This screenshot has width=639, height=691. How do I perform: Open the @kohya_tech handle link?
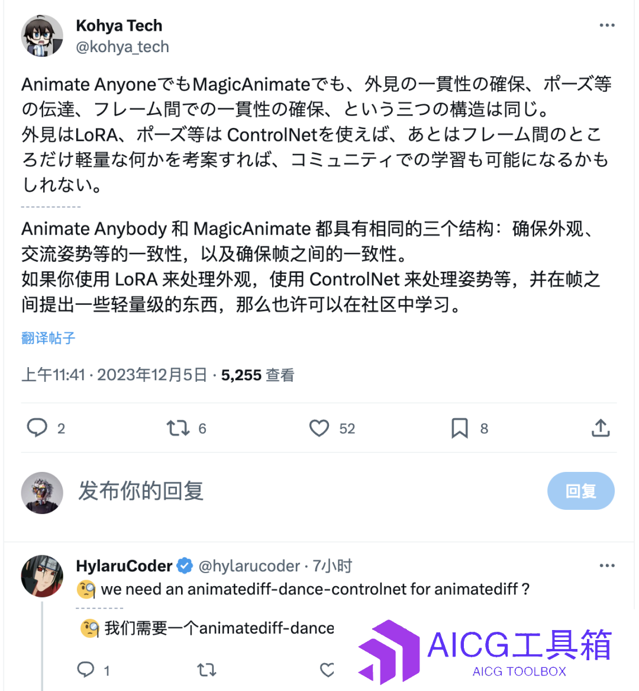point(122,47)
